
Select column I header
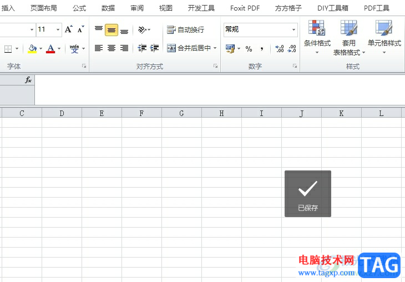(x=261, y=113)
